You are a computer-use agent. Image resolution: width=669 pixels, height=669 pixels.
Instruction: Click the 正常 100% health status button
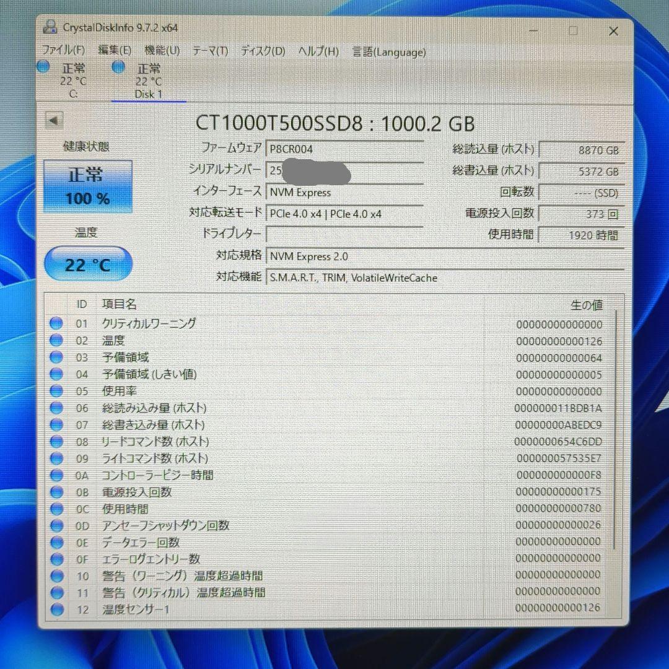[x=88, y=186]
